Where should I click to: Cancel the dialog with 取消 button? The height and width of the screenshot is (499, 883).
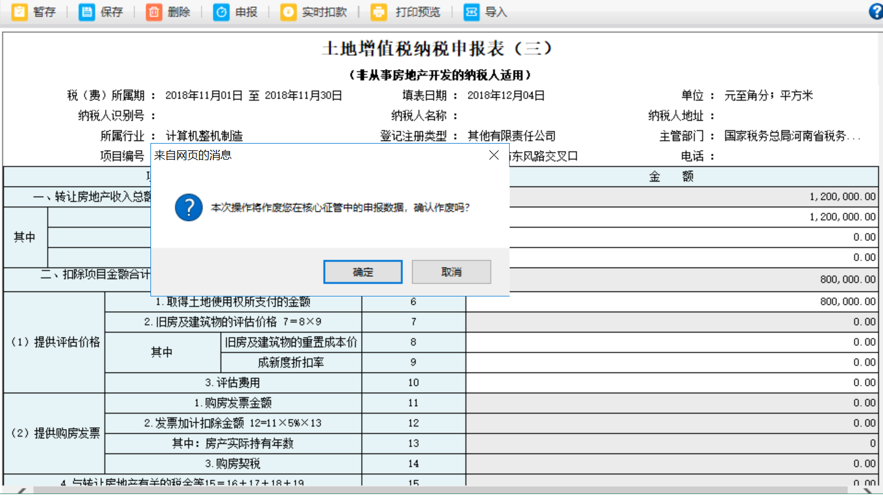(x=451, y=272)
